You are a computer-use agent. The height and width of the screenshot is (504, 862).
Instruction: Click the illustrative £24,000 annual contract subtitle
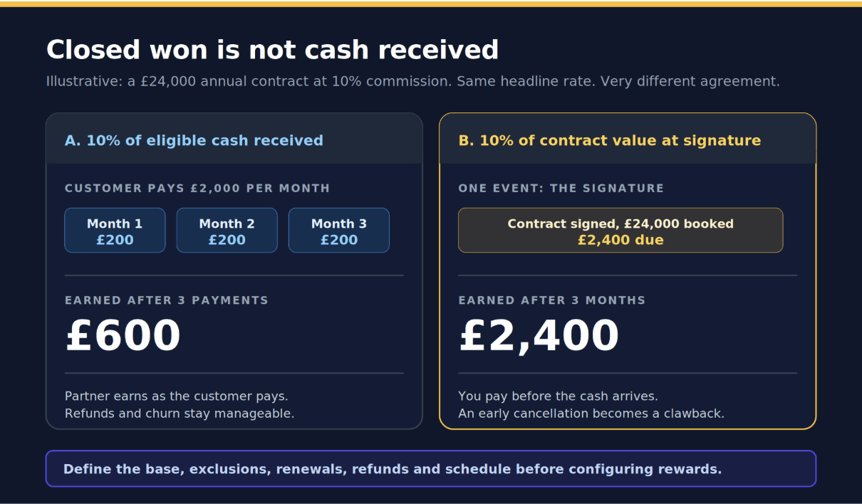point(413,81)
